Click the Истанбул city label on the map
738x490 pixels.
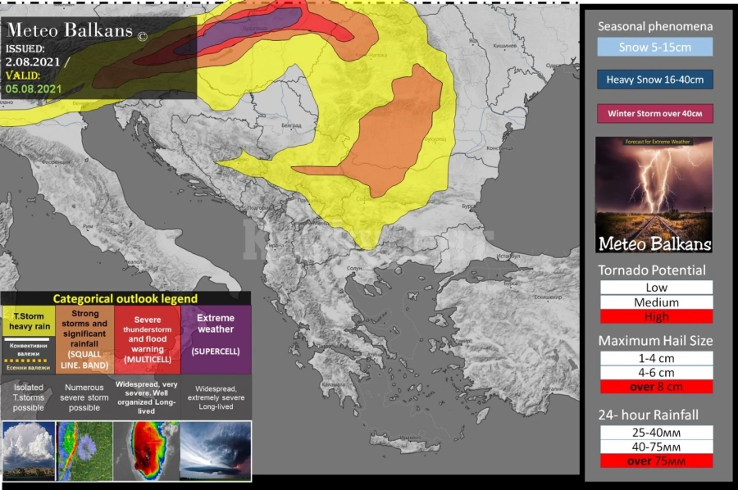point(508,256)
